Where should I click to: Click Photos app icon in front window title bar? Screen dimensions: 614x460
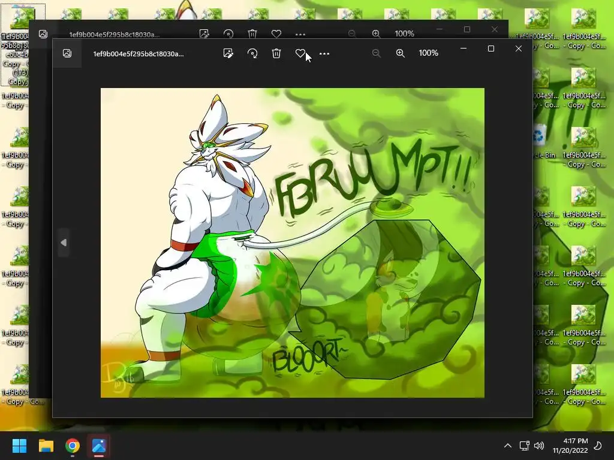click(67, 53)
